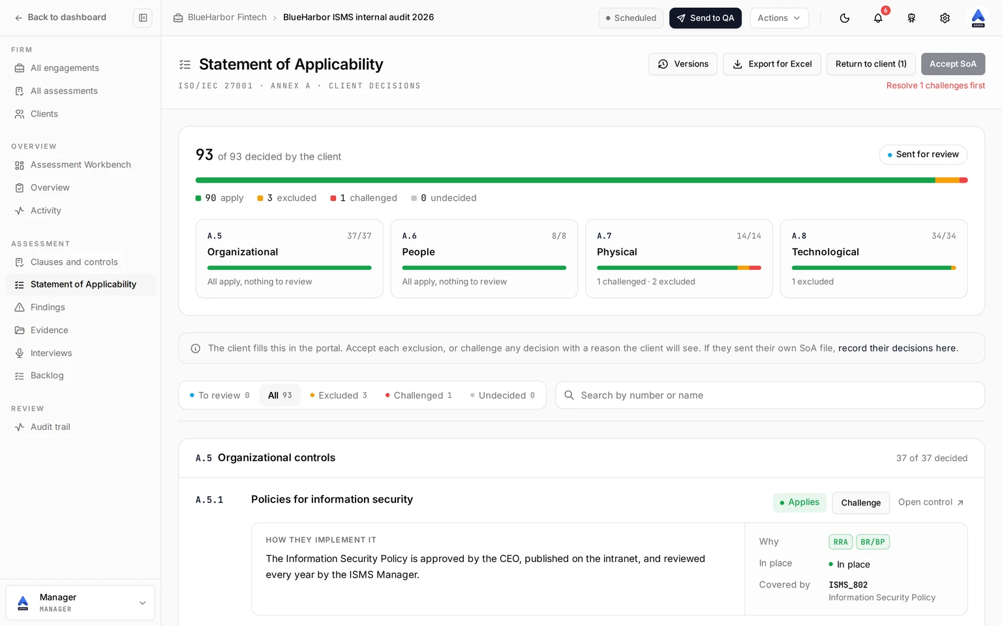Viewport: 1002px width, 626px height.
Task: Click '37 of 37 decided' text
Action: click(932, 458)
